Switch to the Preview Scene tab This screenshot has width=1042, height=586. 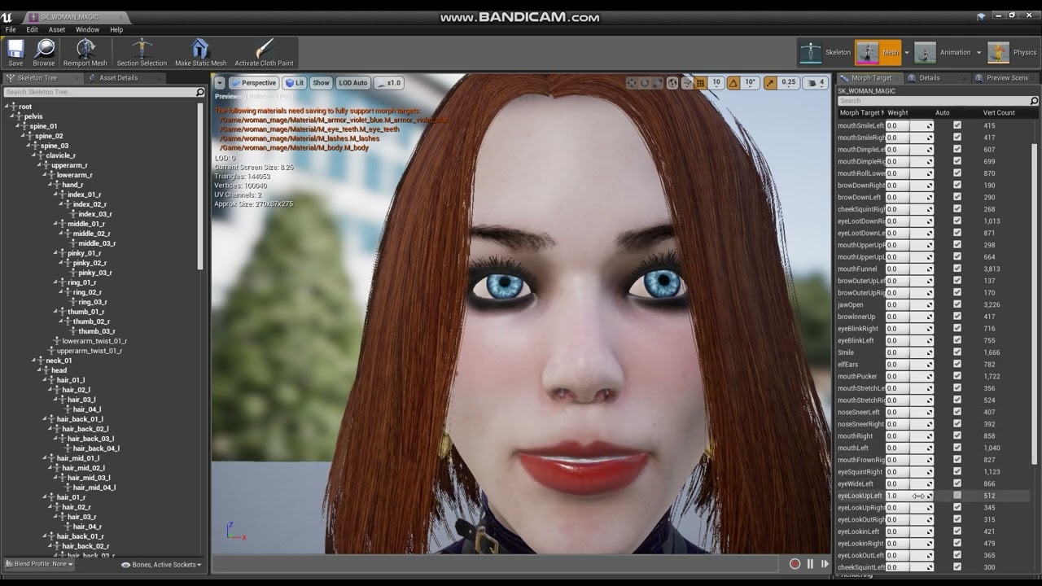coord(1007,78)
